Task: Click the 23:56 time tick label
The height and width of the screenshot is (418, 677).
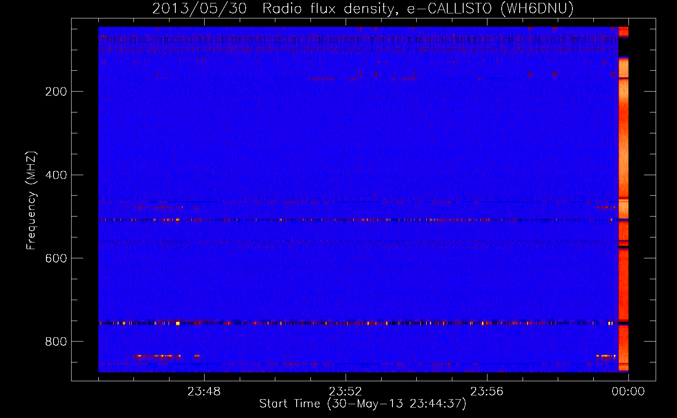Action: tap(487, 392)
